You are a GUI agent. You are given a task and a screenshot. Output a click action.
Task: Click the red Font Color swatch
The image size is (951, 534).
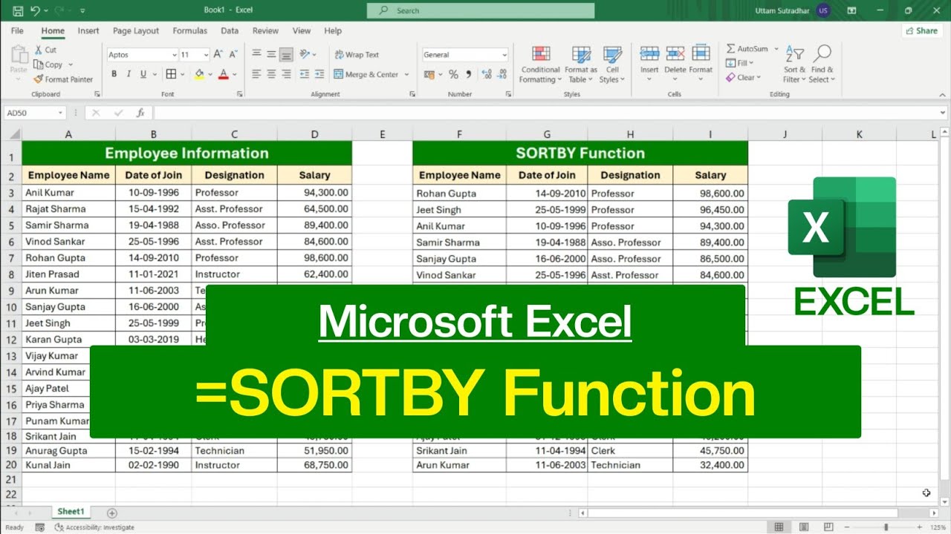(224, 74)
